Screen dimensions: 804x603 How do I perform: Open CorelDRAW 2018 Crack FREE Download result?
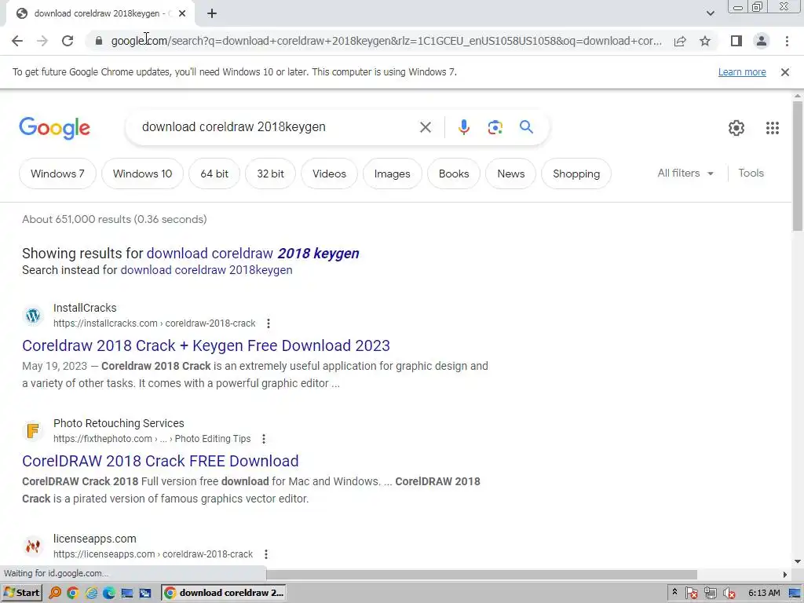[x=160, y=461]
